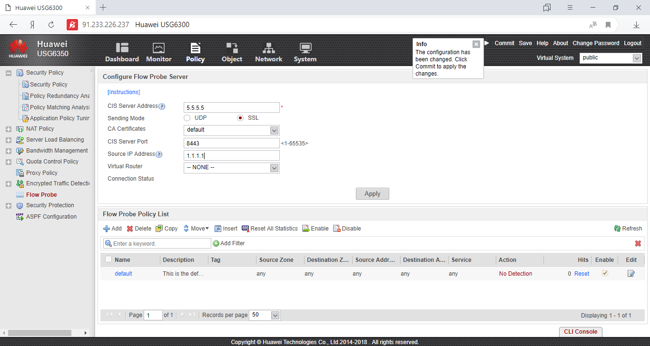650x346 pixels.
Task: Open the Object section icon
Action: [232, 48]
